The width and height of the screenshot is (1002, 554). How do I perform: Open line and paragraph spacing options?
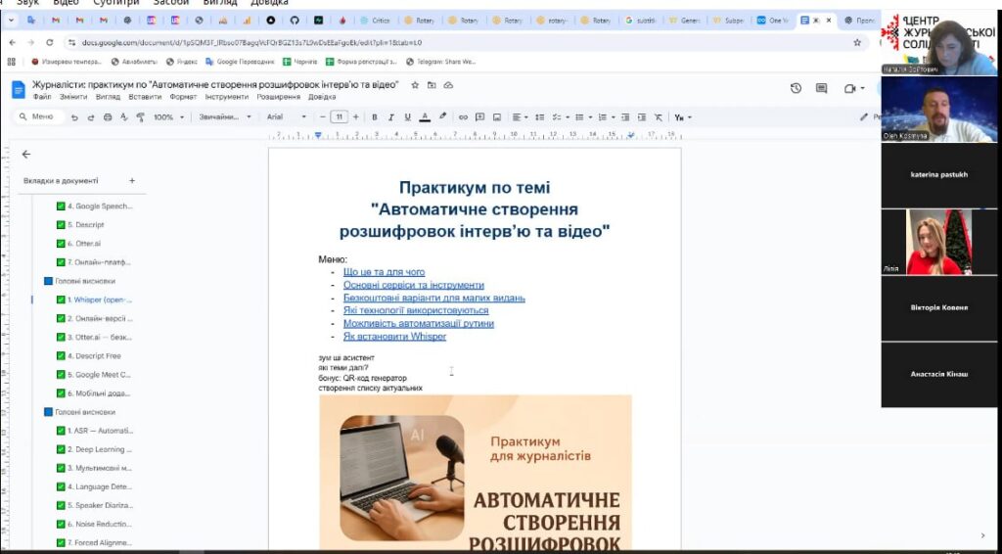pos(540,117)
